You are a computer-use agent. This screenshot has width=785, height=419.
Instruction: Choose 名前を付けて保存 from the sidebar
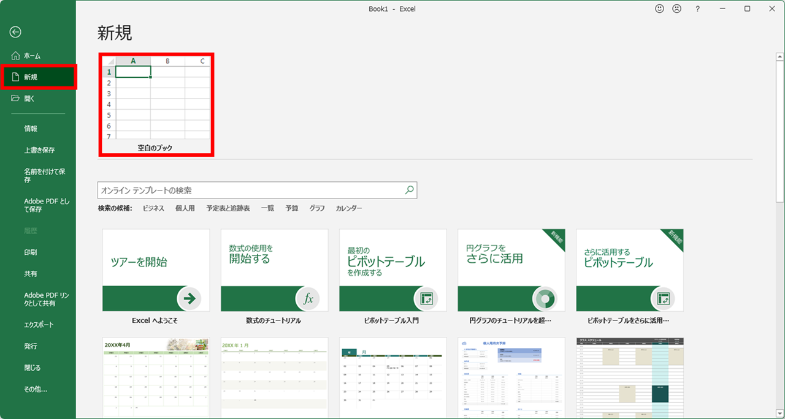coord(44,176)
